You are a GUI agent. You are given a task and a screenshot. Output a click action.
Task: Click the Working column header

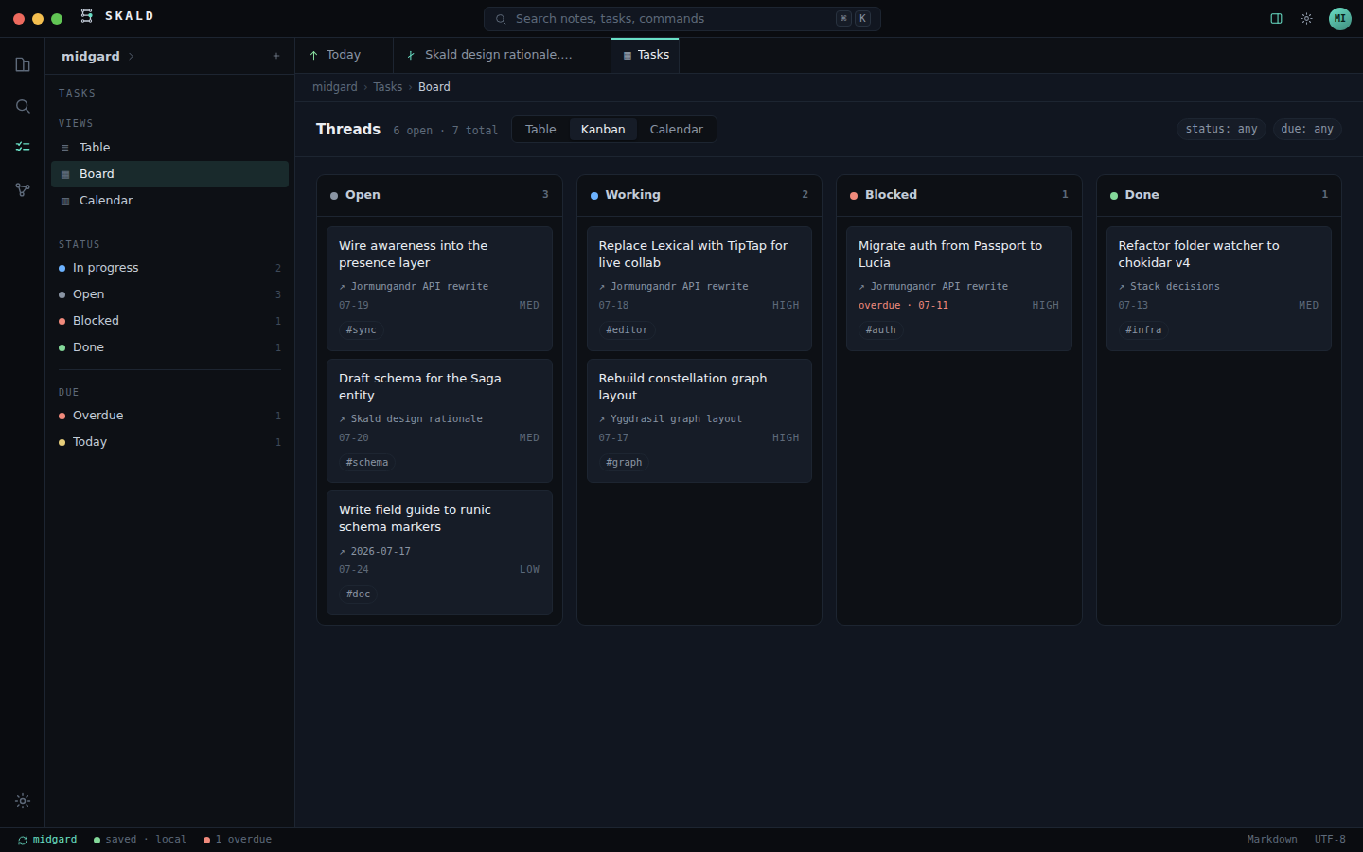699,195
